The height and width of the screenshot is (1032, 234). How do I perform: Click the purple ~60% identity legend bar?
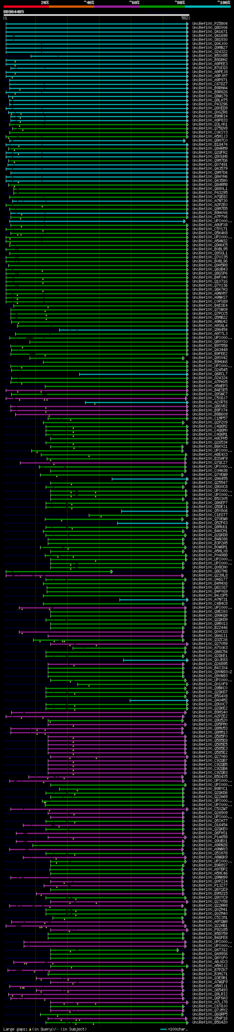pos(117,7)
